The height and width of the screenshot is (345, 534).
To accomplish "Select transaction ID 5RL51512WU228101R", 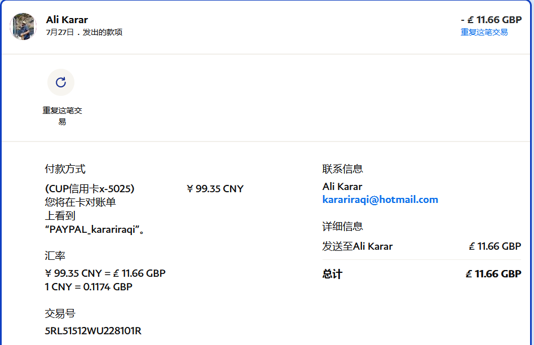I will 93,331.
